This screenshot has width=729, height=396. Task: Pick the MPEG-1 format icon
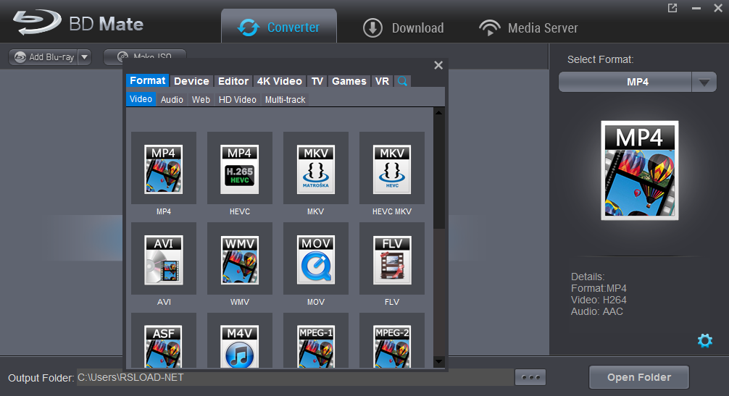316,341
